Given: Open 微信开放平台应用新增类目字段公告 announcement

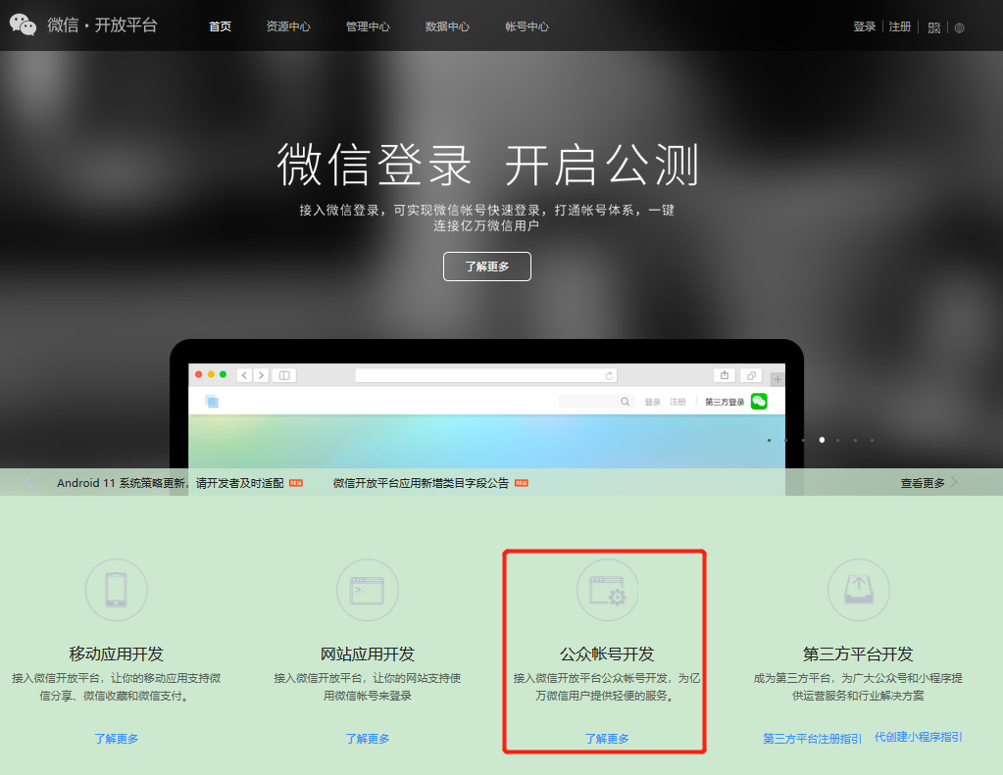Looking at the screenshot, I should pyautogui.click(x=421, y=483).
